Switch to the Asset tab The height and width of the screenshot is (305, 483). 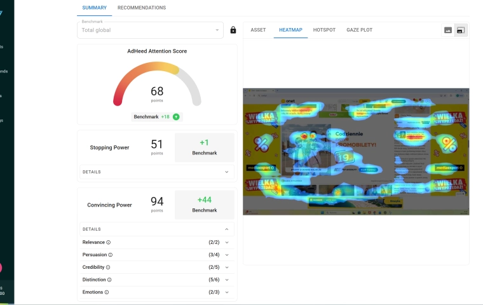tap(258, 30)
